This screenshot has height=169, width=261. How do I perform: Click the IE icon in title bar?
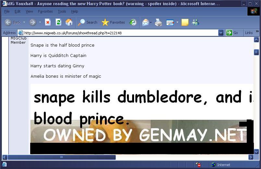[x=4, y=4]
